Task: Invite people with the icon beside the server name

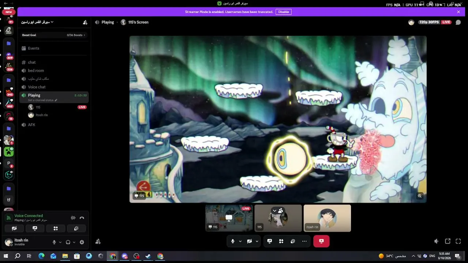Action: click(x=85, y=22)
